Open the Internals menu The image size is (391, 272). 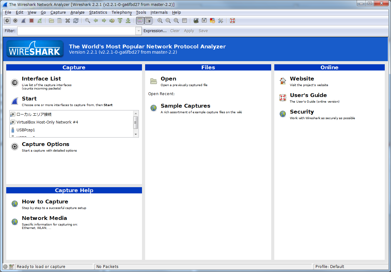(159, 12)
